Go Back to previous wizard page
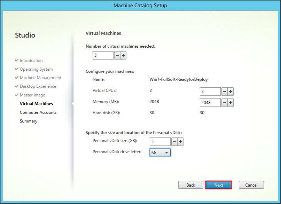The image size is (281, 204). click(x=191, y=185)
